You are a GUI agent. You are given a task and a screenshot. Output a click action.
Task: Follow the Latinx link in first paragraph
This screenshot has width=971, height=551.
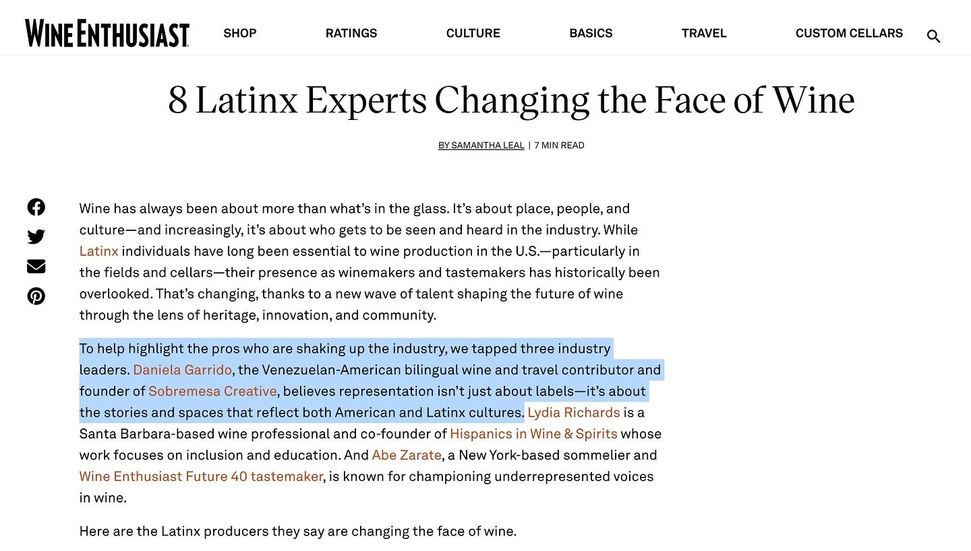click(99, 251)
